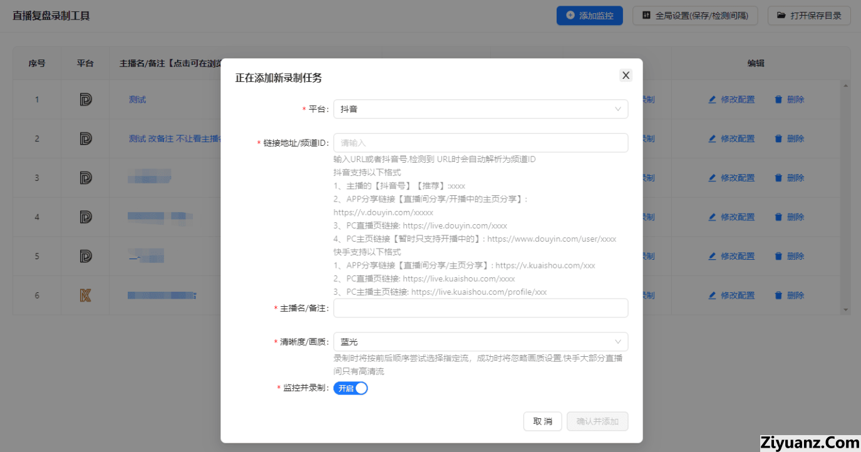Click the 编辑 column header
Viewport: 861px width, 452px height.
[x=756, y=63]
